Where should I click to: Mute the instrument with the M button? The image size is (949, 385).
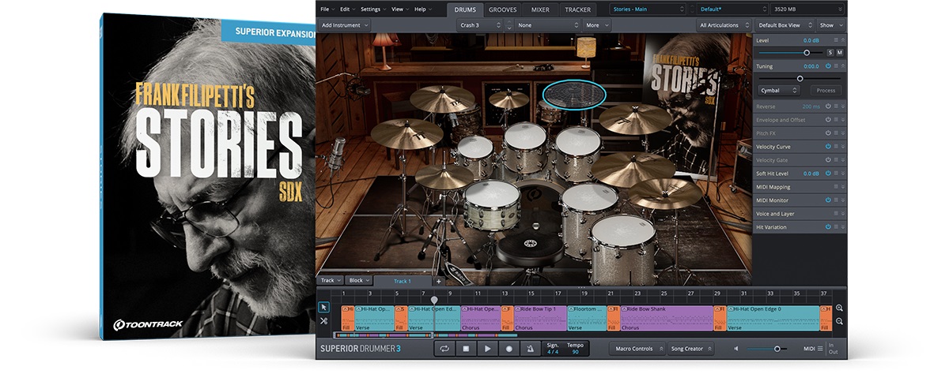click(840, 52)
